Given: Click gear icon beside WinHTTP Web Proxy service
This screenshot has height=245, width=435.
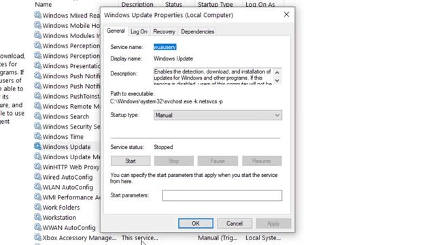Looking at the screenshot, I should coord(37,166).
